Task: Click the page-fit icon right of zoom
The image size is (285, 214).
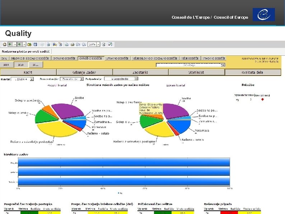Action: point(104,45)
